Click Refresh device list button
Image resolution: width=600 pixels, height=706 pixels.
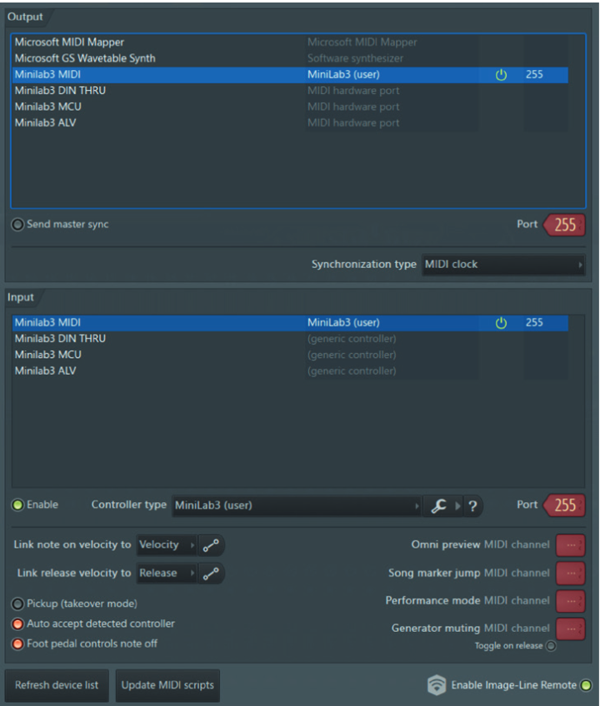pos(57,685)
